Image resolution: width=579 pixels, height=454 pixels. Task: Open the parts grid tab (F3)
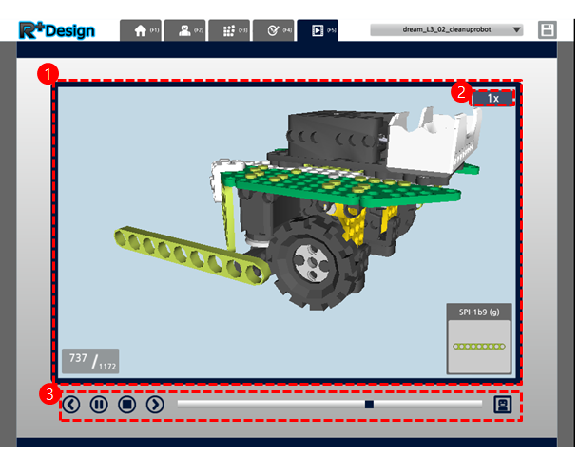[229, 30]
